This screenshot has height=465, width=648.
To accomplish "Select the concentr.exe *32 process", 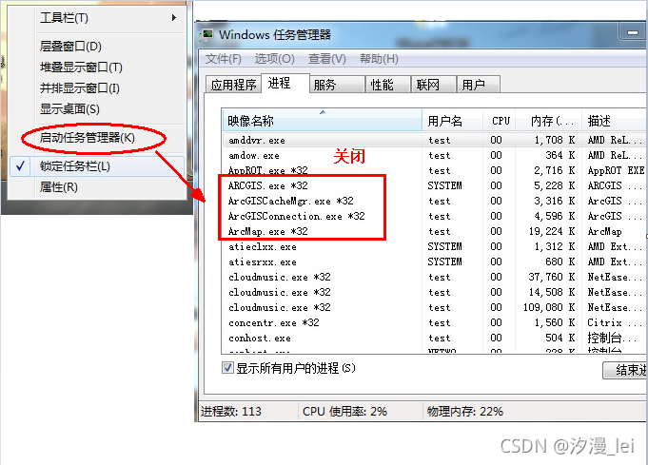I will pos(434,322).
